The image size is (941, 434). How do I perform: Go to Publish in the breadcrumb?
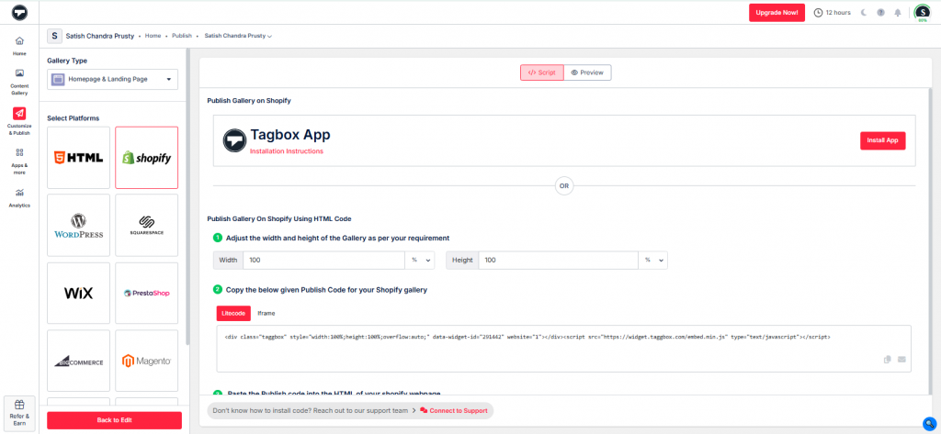click(182, 36)
